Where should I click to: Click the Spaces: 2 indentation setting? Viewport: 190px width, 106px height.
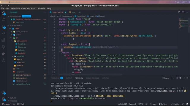point(133,104)
